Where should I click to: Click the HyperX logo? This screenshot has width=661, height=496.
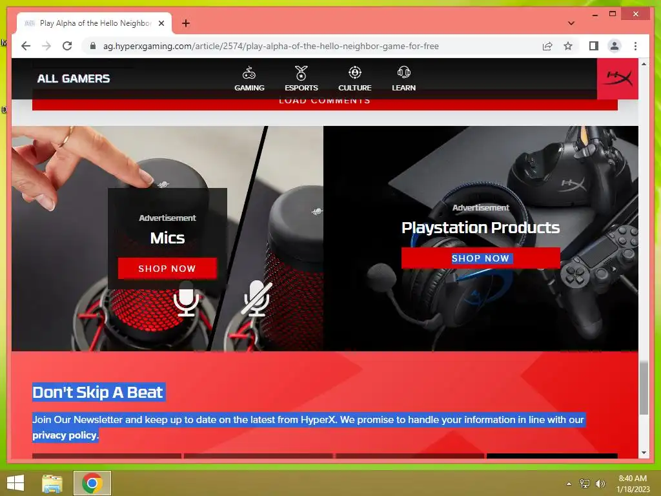(618, 78)
